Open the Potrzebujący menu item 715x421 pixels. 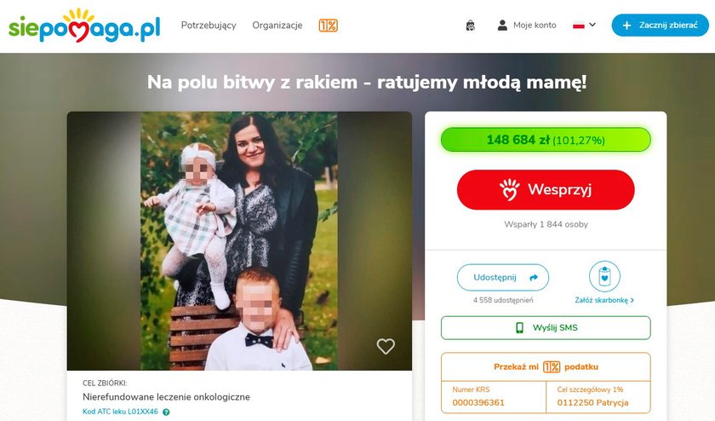209,25
